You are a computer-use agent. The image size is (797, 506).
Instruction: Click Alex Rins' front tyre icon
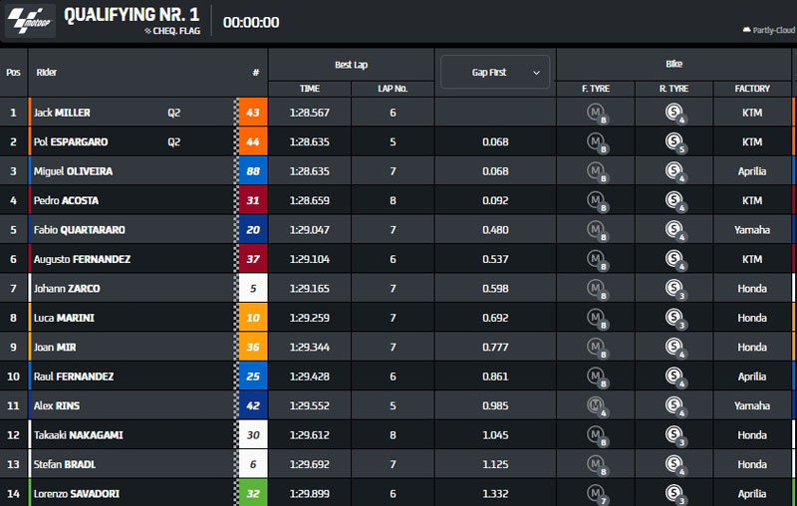pyautogui.click(x=597, y=405)
